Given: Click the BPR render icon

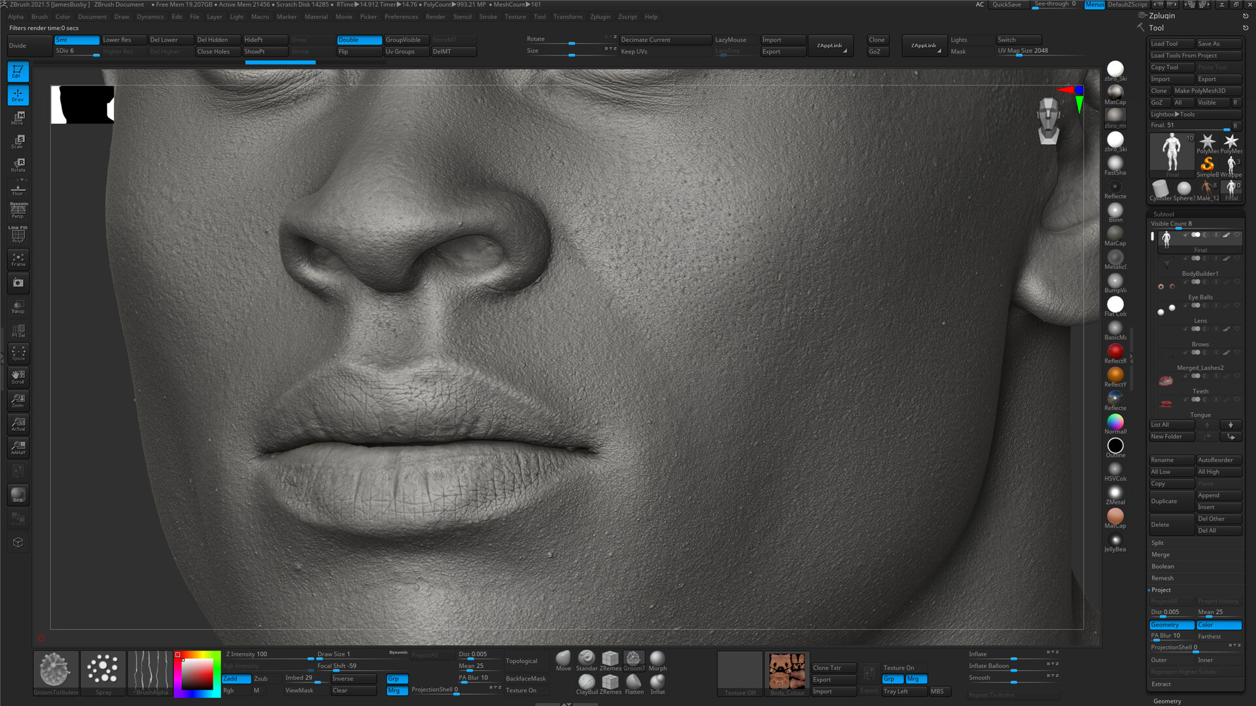Looking at the screenshot, I should click(17, 495).
